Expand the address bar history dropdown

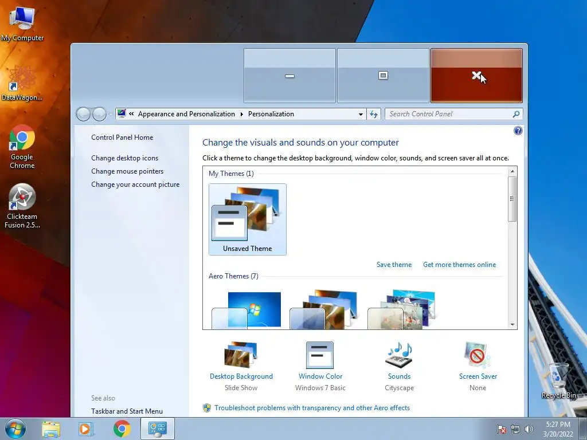tap(361, 114)
